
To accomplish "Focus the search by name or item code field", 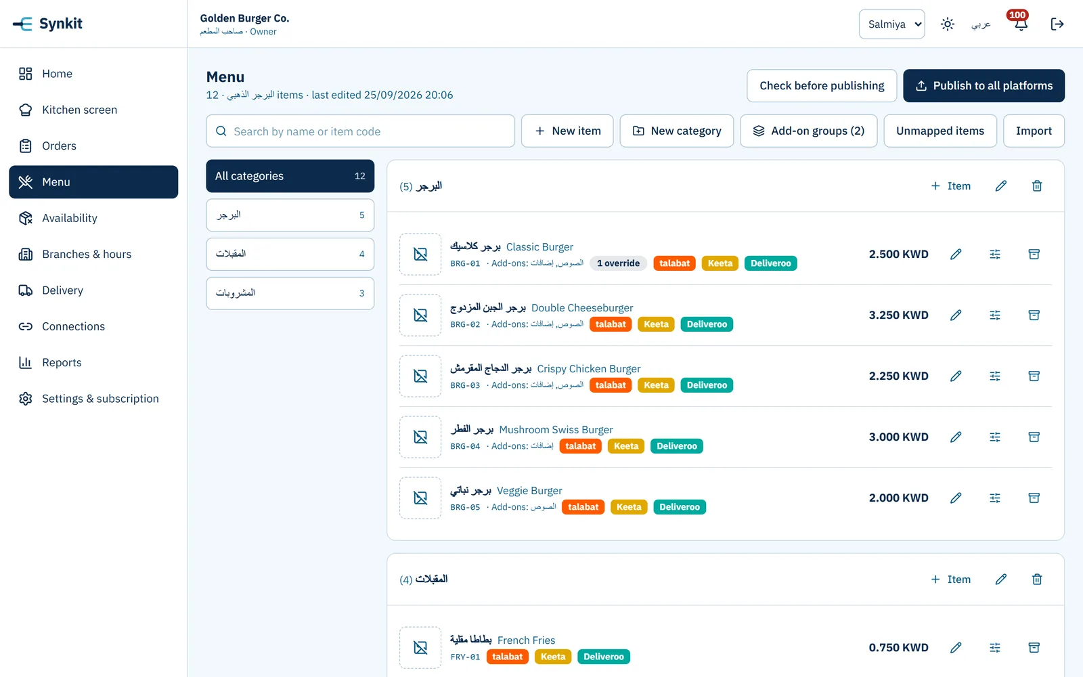I will pyautogui.click(x=361, y=131).
